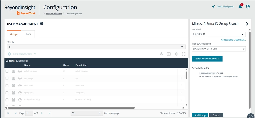This screenshot has height=118, width=255.
Task: Open the three-dot menu for Appgroup row
Action: pyautogui.click(x=181, y=93)
